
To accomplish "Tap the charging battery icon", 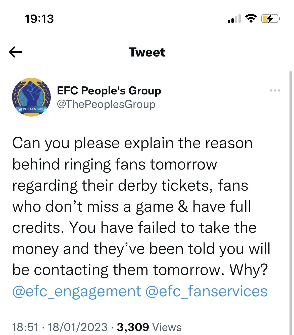I will (270, 19).
